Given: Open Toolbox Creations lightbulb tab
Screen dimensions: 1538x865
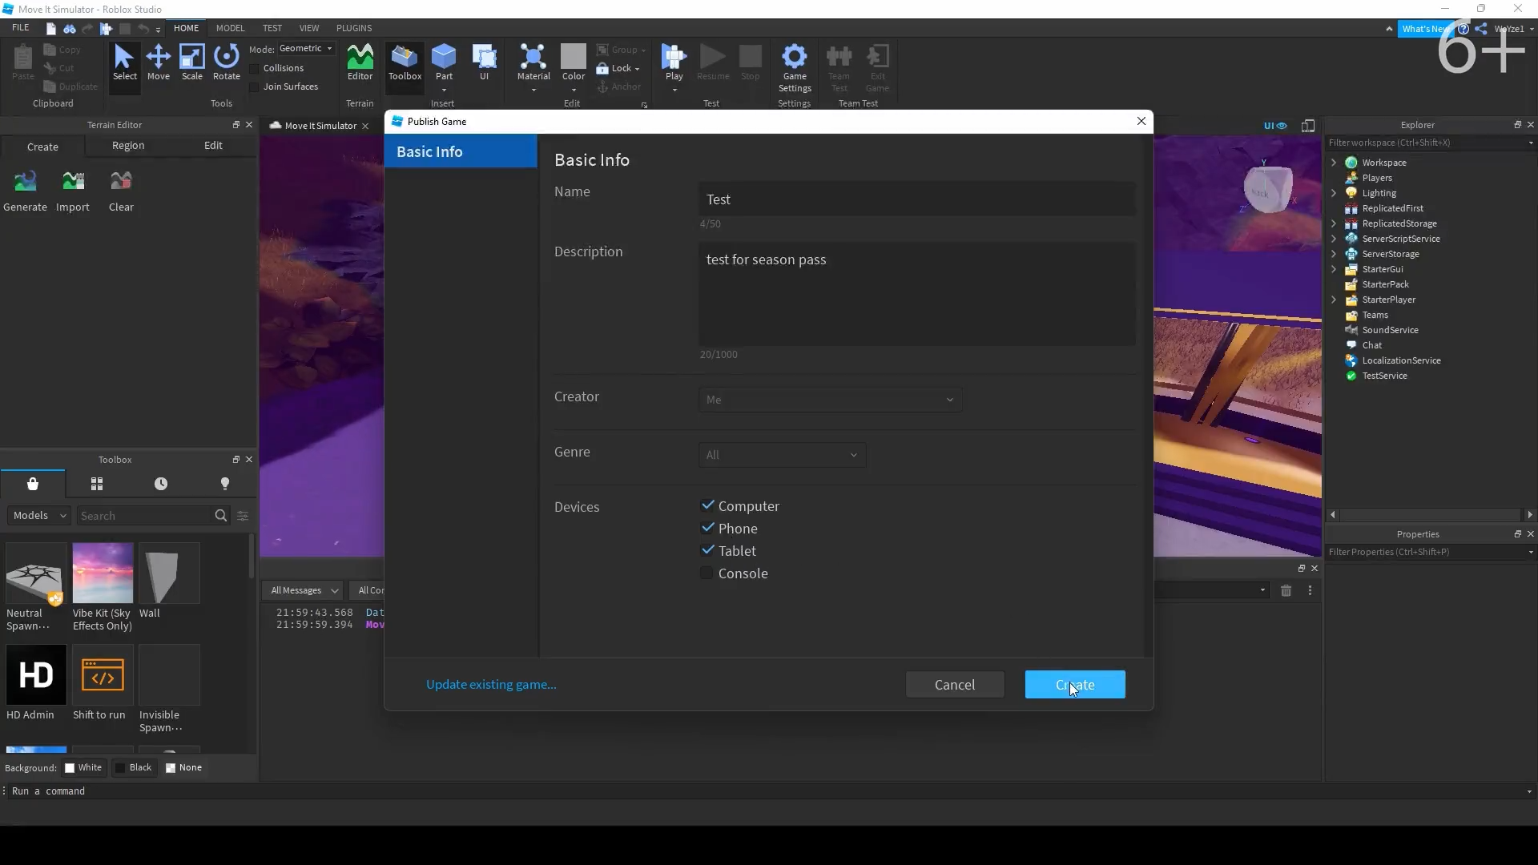Looking at the screenshot, I should pyautogui.click(x=225, y=484).
